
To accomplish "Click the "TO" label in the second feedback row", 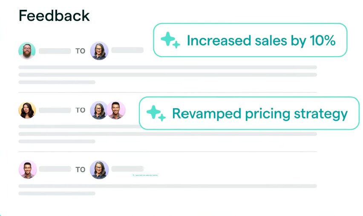I will pos(80,110).
